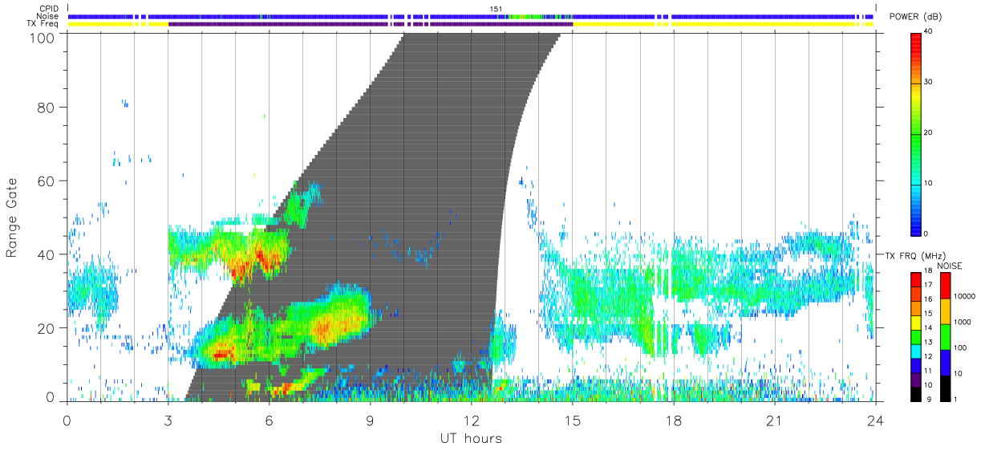Click tick label 21 on UT hours axis
This screenshot has width=985, height=455.
coord(774,420)
